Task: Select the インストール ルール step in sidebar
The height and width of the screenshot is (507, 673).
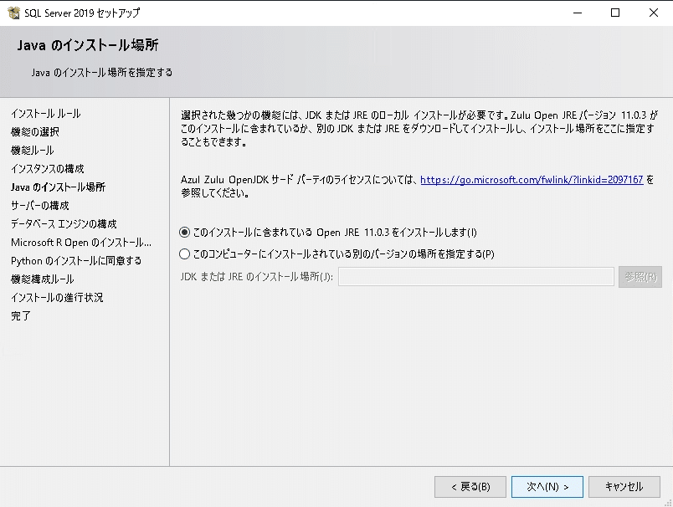Action: (x=46, y=114)
